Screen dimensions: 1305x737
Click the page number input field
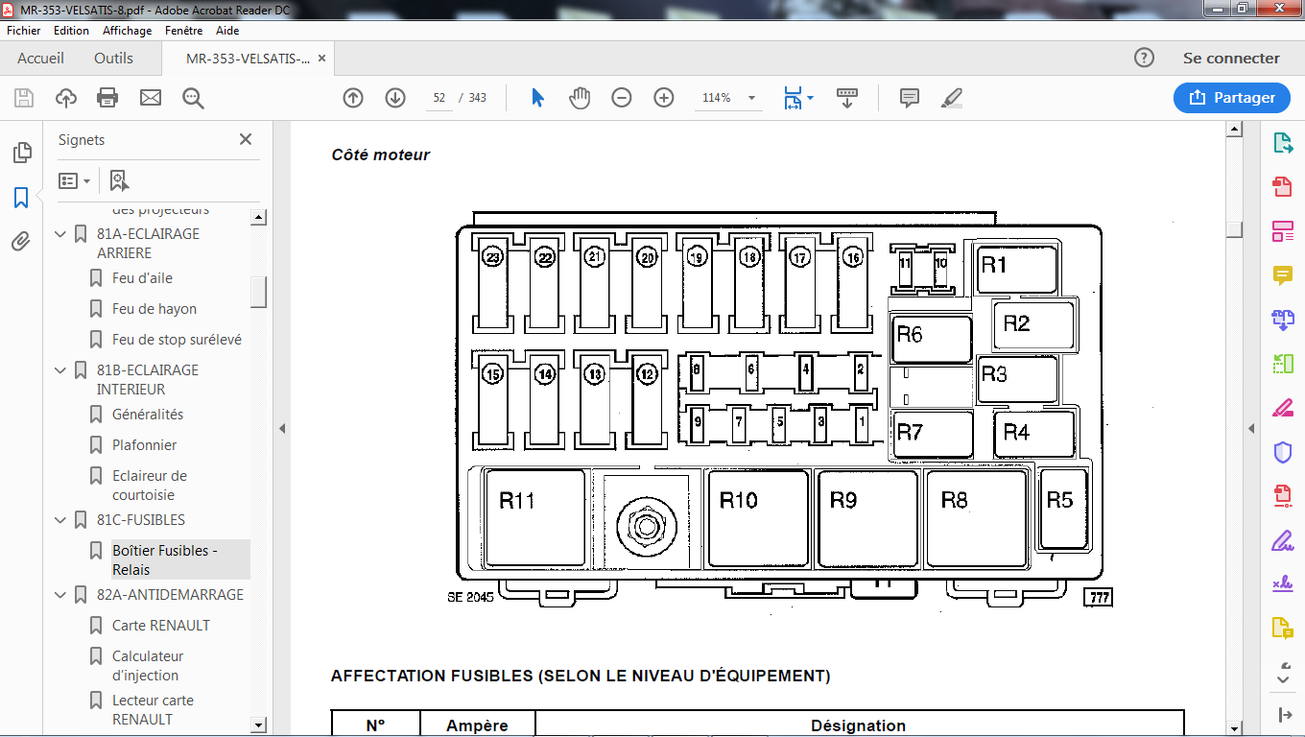pyautogui.click(x=439, y=98)
